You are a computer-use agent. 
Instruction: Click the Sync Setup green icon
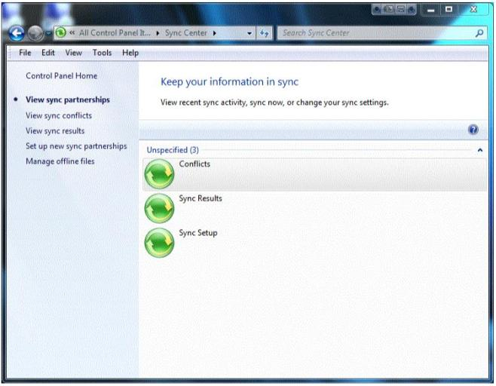(159, 243)
